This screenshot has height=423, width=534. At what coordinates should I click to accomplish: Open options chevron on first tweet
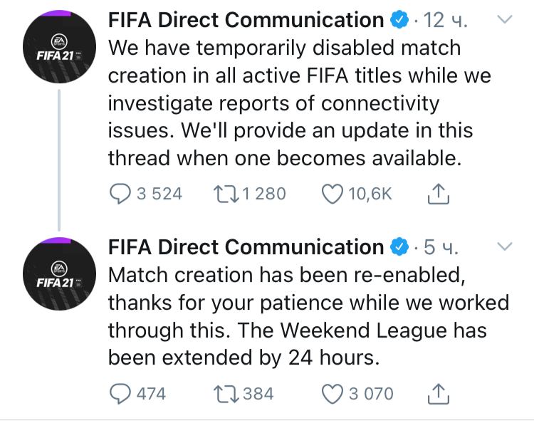point(504,21)
